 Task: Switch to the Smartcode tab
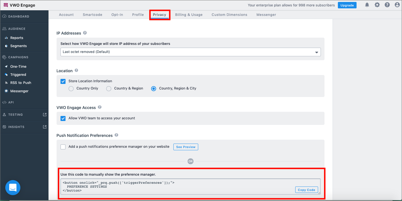pos(93,14)
